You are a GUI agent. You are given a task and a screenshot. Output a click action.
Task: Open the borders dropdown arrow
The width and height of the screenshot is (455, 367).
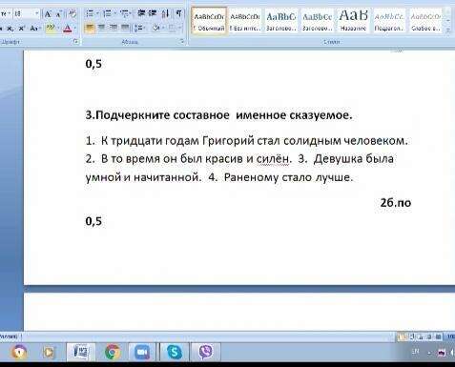click(x=179, y=29)
